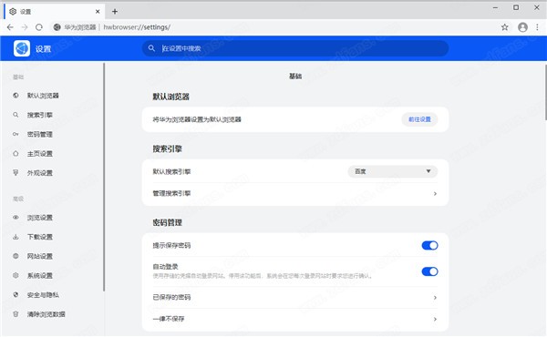Image resolution: width=547 pixels, height=337 pixels.
Task: Open 网站设置 in sidebar
Action: coord(40,256)
